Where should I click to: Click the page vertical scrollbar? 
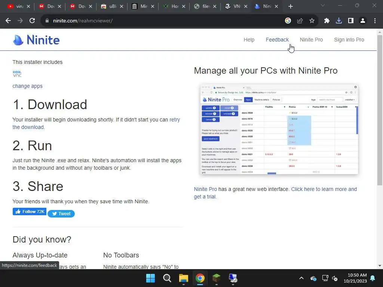380,110
